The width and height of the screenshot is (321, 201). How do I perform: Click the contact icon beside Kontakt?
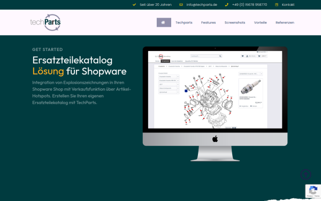pos(277,5)
